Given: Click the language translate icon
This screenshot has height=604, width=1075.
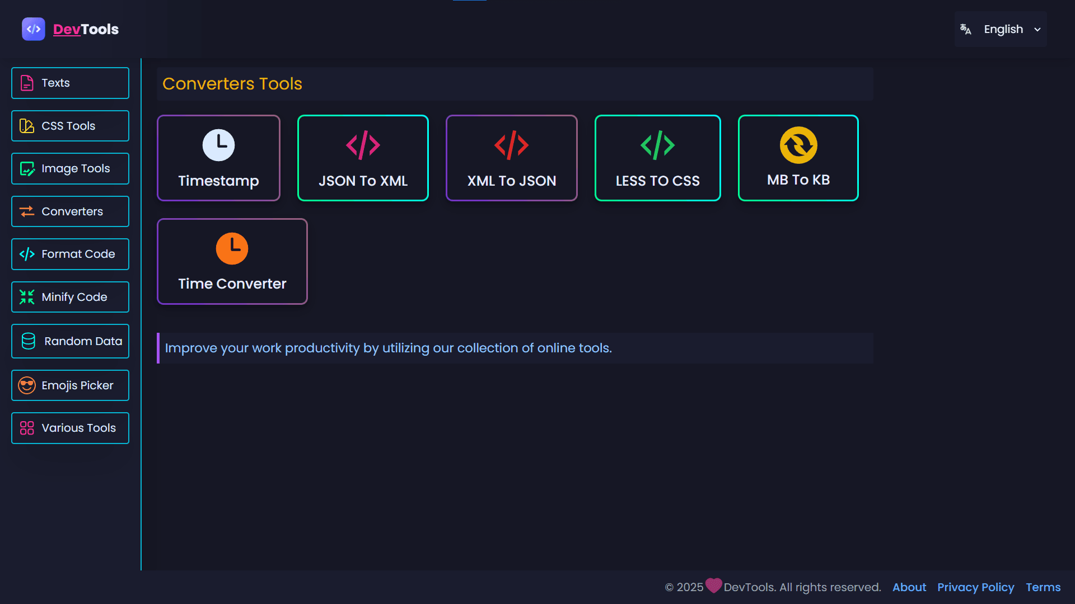Looking at the screenshot, I should (x=966, y=29).
